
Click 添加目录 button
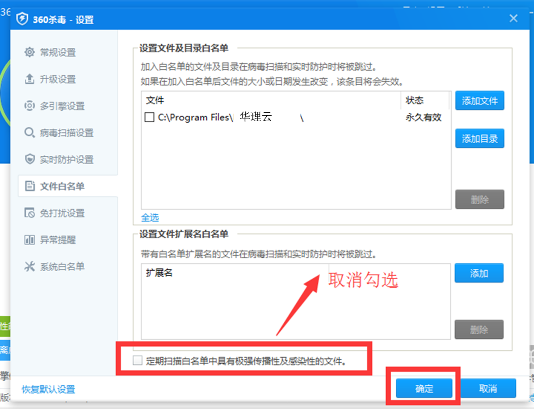pos(479,138)
